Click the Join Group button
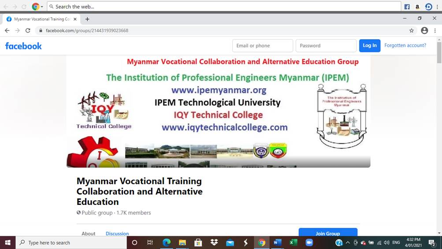 328,232
